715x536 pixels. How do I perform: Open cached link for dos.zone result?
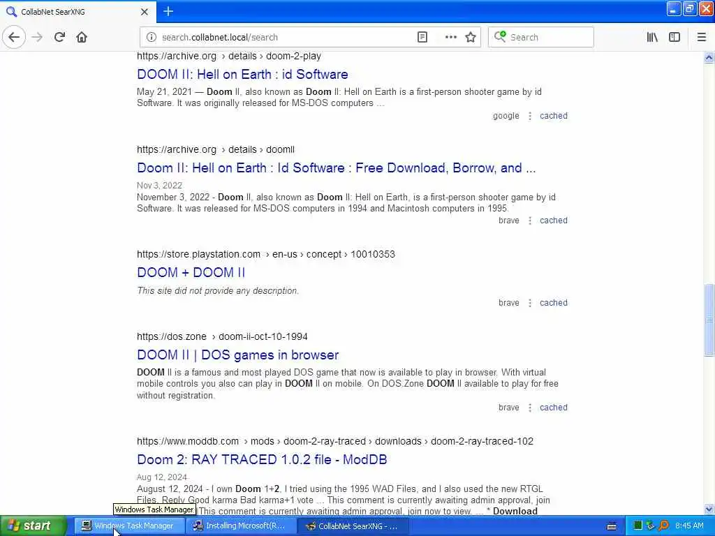(554, 408)
